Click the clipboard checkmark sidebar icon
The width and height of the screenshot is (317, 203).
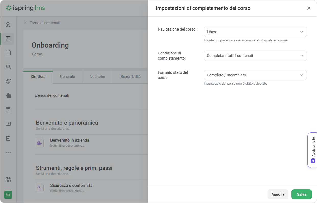click(8, 138)
